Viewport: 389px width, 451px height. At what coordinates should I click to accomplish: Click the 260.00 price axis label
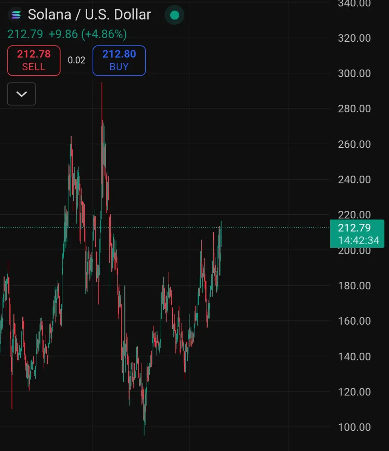(354, 144)
